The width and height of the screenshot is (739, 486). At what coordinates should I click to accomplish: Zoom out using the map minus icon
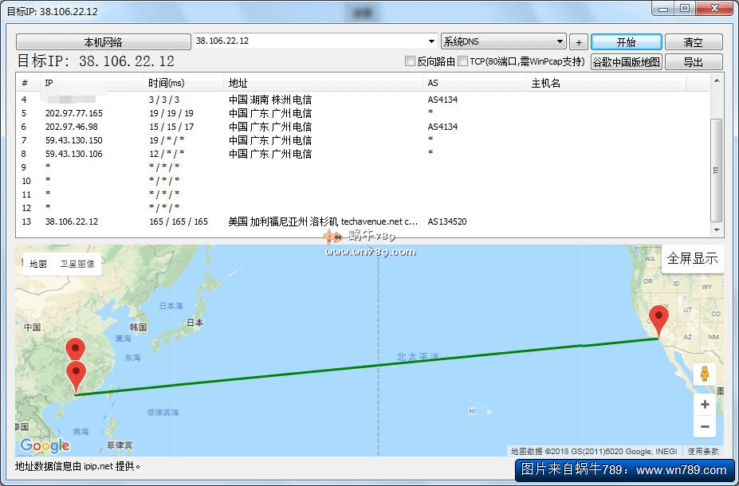coord(705,427)
